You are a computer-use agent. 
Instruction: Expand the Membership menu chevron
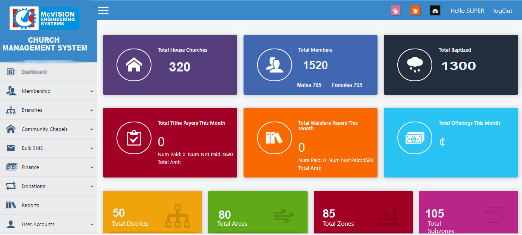point(92,91)
